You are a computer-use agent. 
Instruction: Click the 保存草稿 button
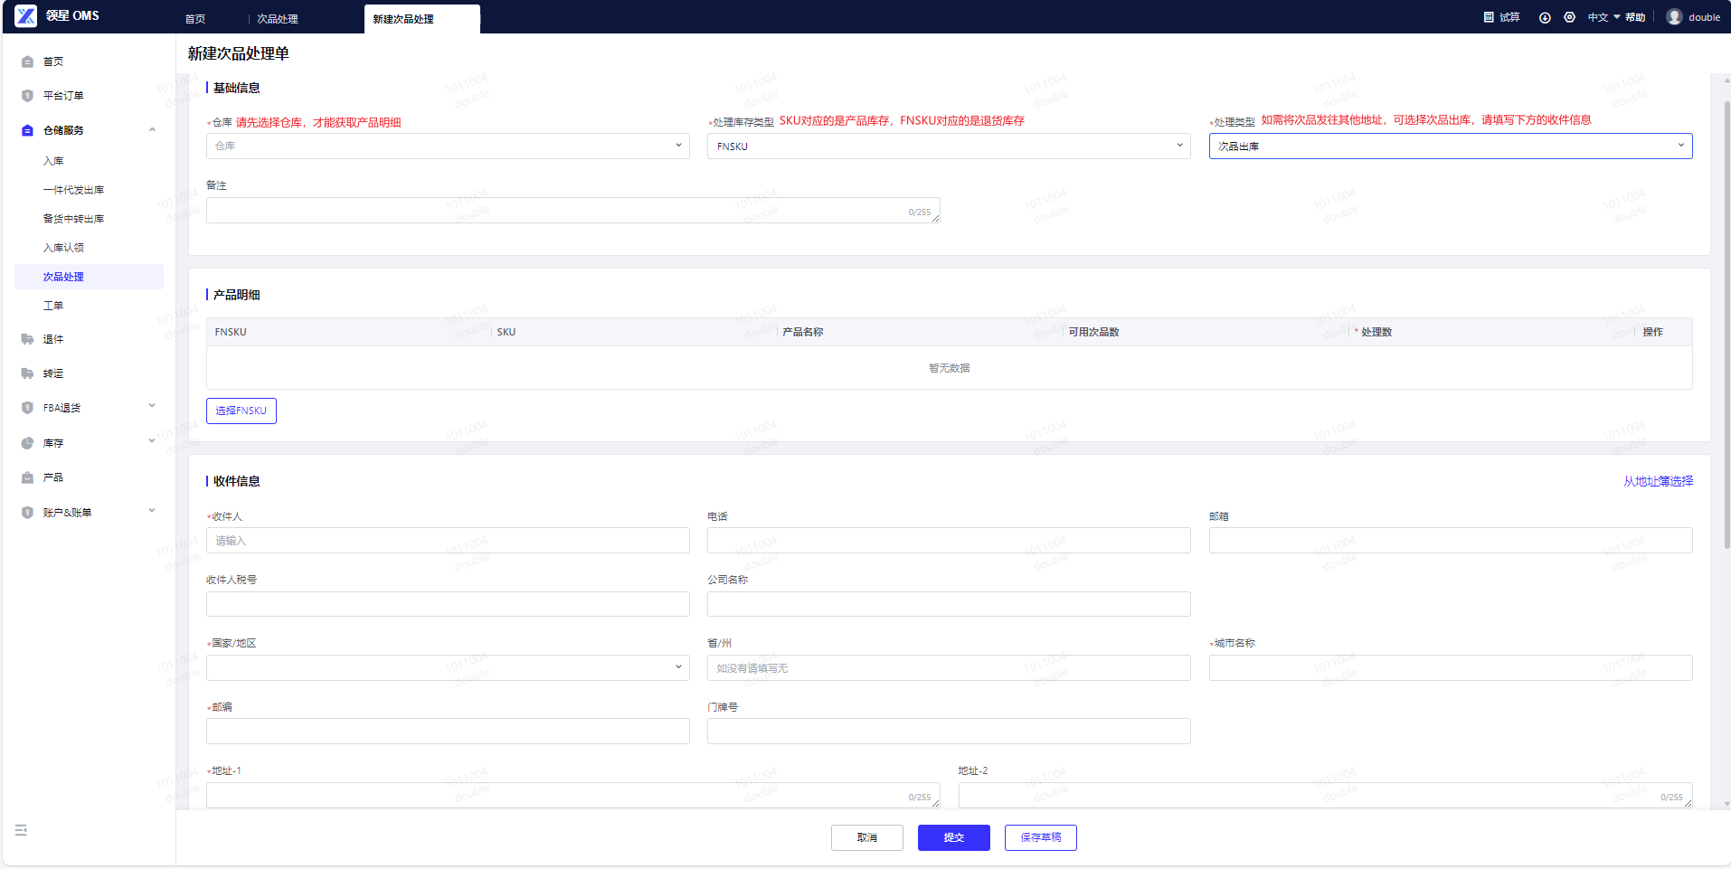1041,837
